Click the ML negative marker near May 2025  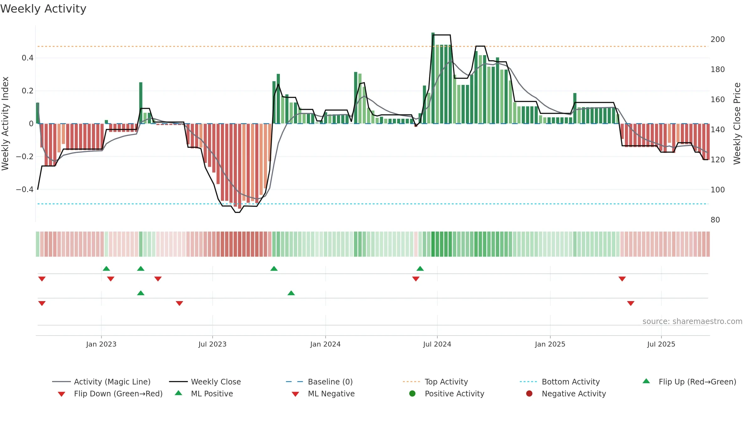[x=631, y=303]
